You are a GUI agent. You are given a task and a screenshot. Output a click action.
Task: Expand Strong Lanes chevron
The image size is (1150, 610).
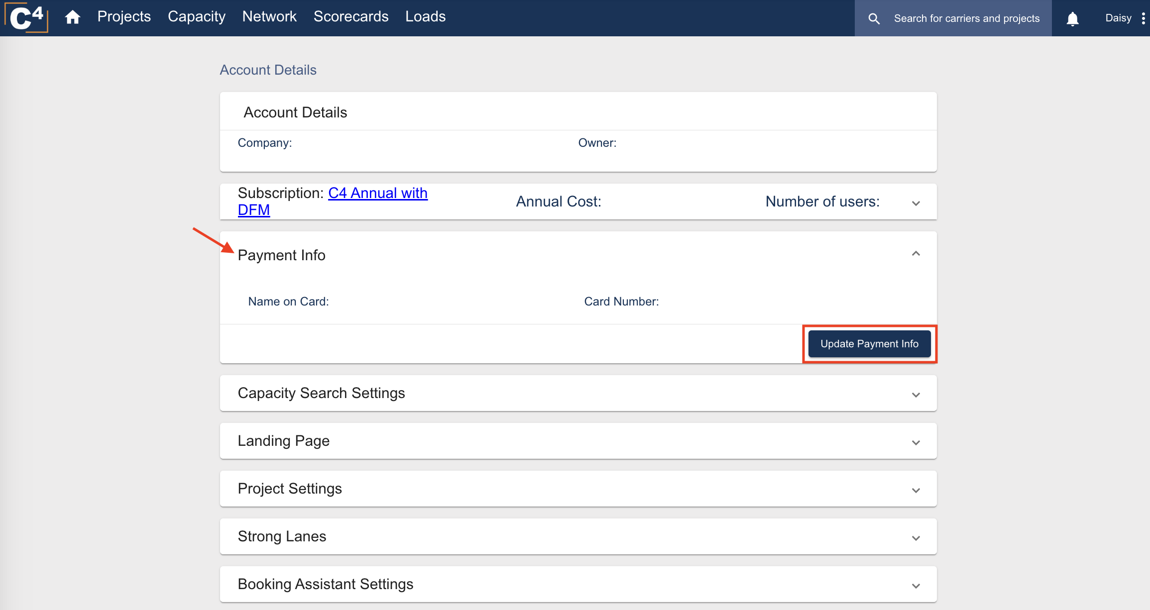click(x=916, y=538)
